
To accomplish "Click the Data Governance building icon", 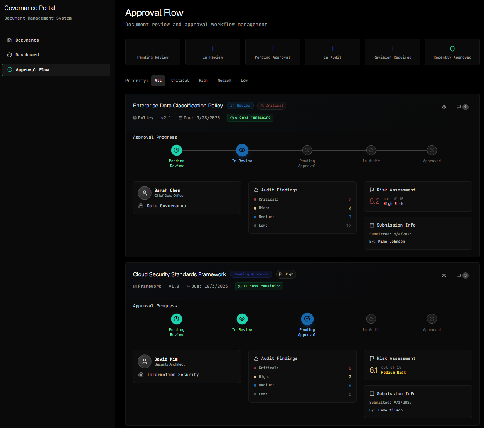I will click(141, 206).
